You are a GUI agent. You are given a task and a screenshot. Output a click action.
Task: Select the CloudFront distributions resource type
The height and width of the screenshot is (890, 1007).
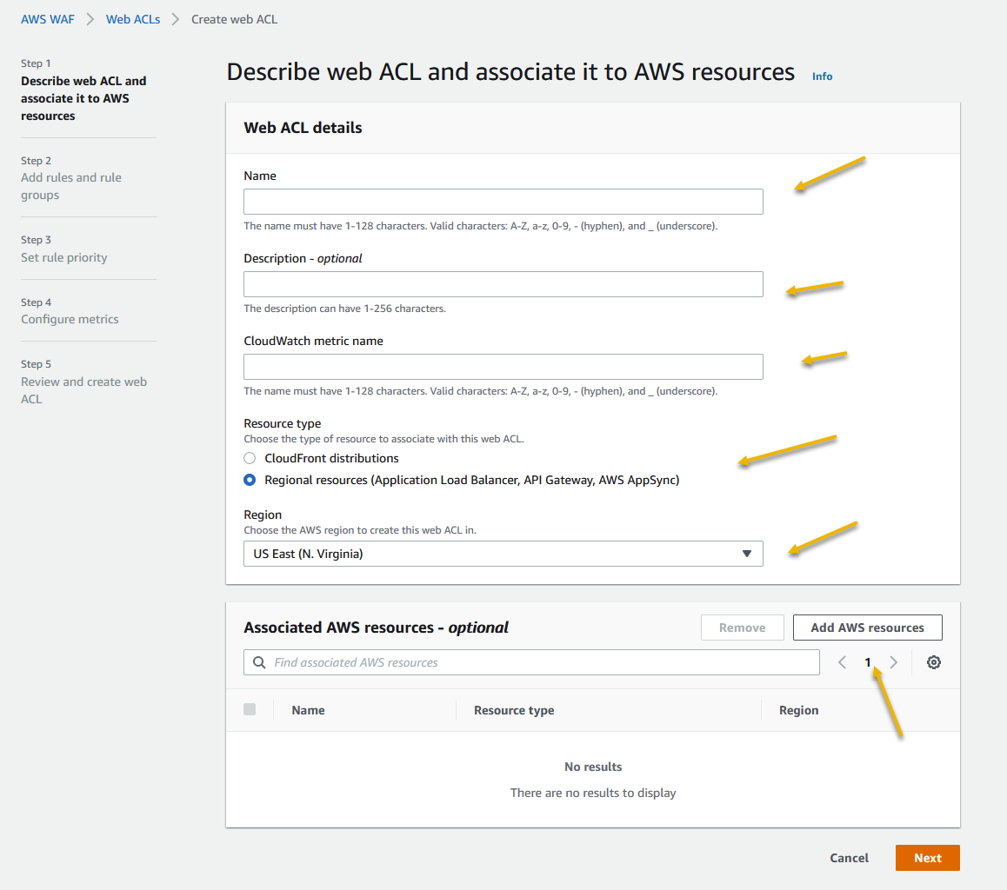pos(250,457)
